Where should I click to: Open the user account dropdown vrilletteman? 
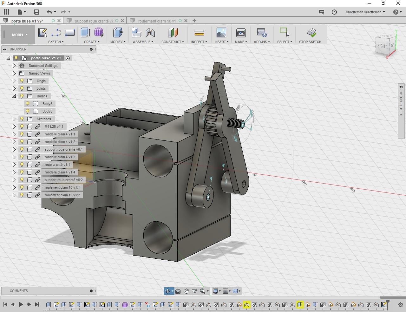[365, 12]
